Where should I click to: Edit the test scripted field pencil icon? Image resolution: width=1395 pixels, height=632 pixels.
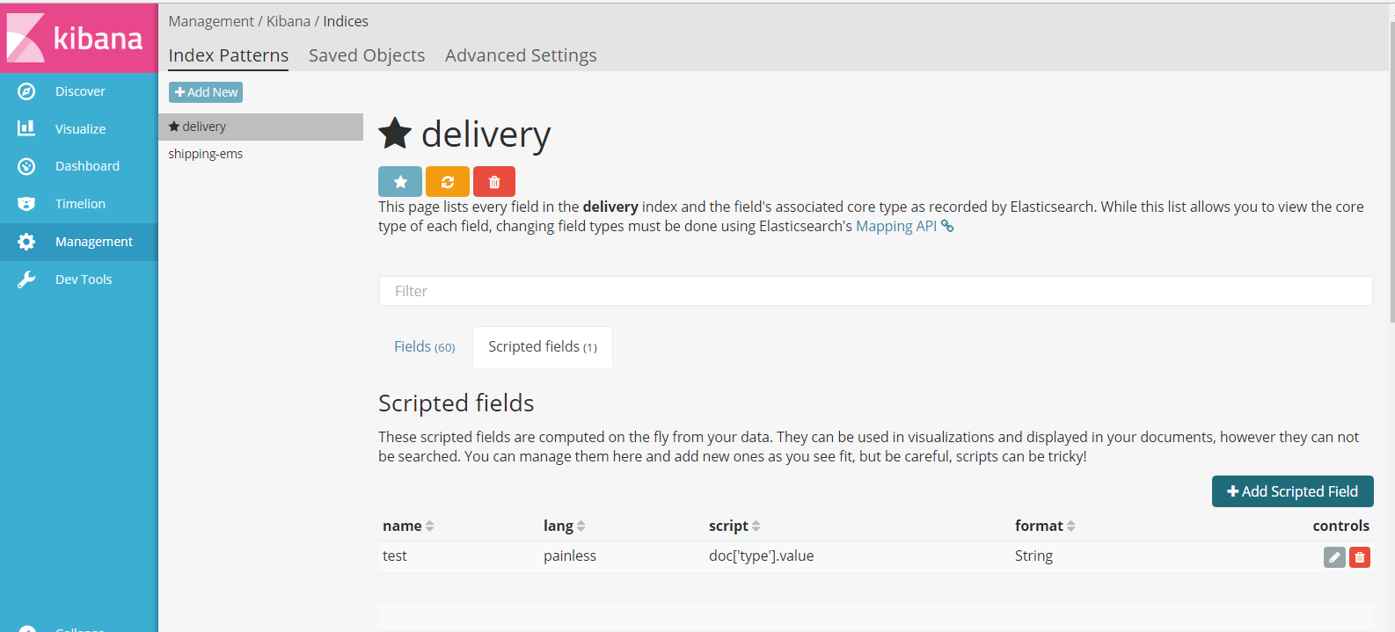(1334, 557)
